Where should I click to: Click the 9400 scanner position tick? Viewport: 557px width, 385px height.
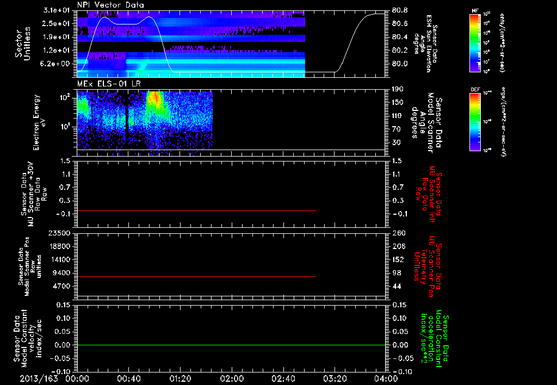[x=61, y=273]
